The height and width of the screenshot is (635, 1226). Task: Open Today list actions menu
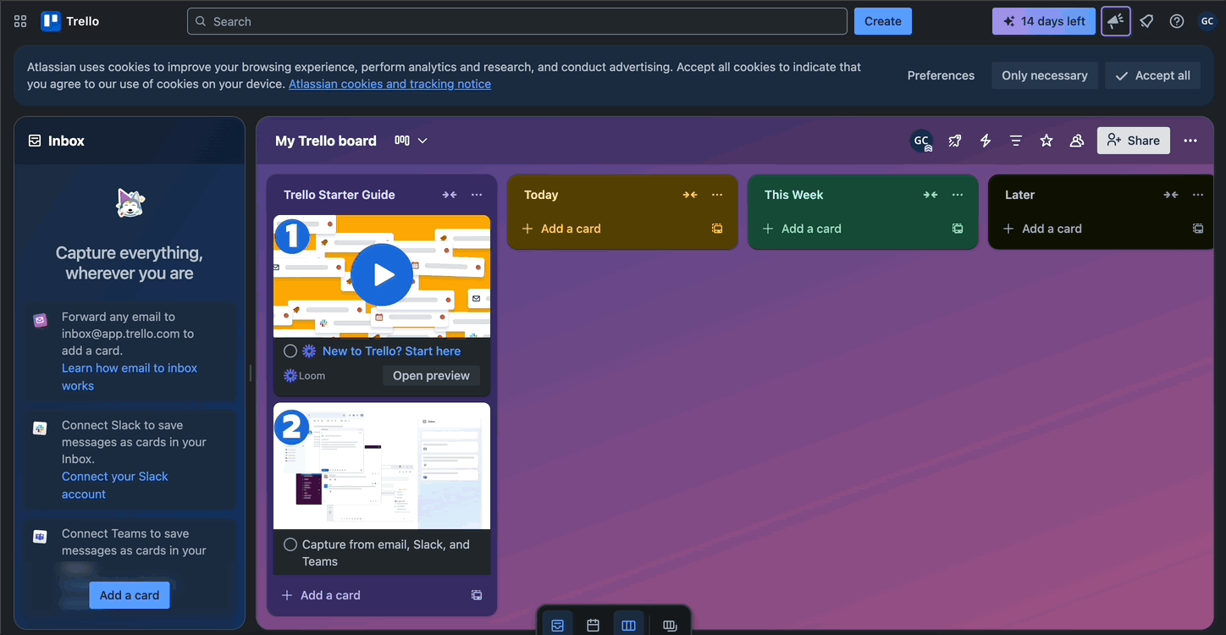tap(717, 195)
